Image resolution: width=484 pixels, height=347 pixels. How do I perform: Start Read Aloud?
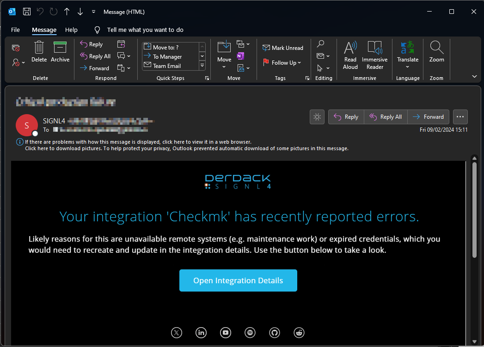coord(350,55)
